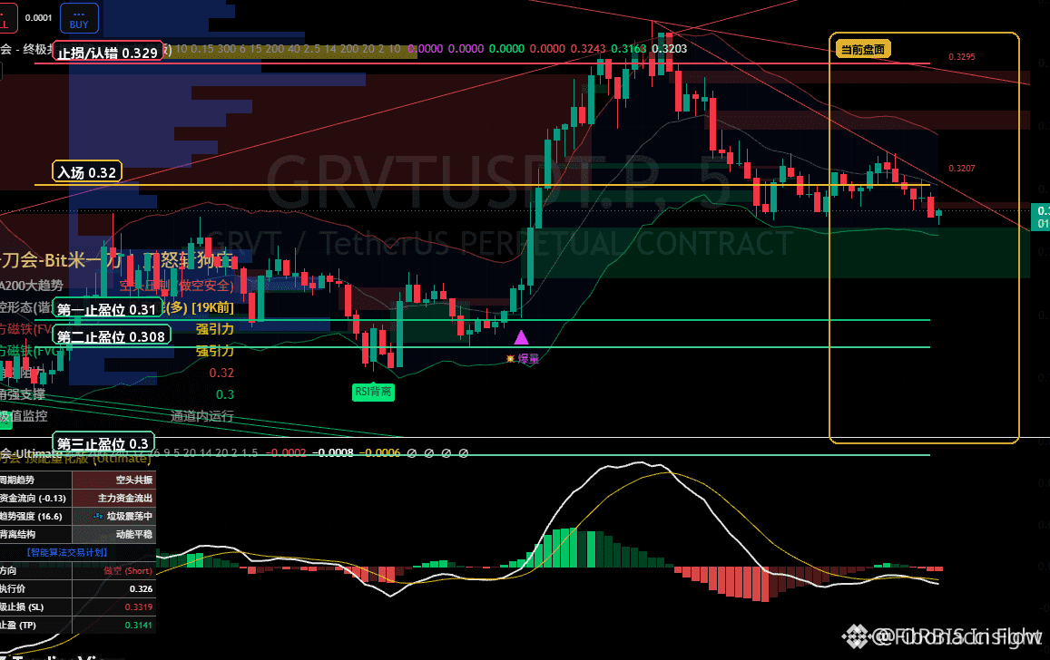Click the first ∅ symbol after -0.0006

(412, 452)
